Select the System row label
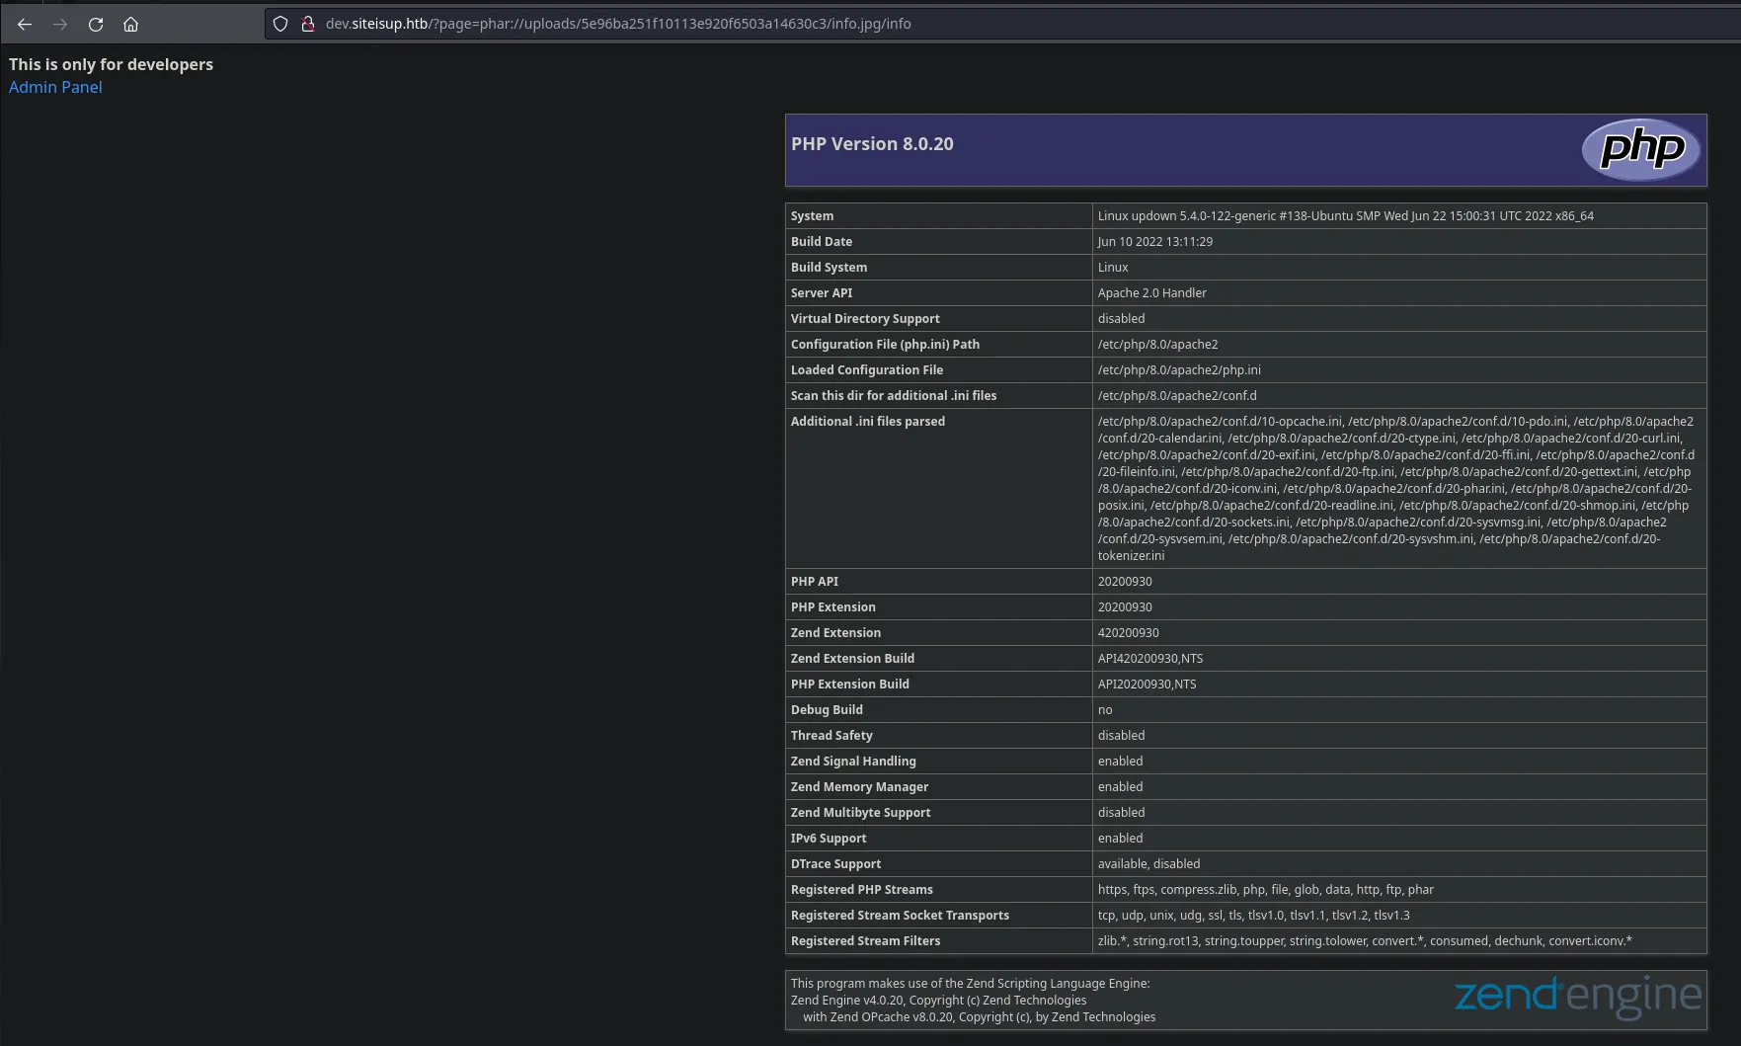 (x=812, y=216)
